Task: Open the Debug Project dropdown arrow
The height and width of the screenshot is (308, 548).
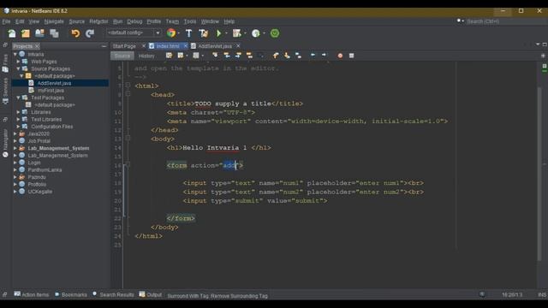Action: point(245,33)
